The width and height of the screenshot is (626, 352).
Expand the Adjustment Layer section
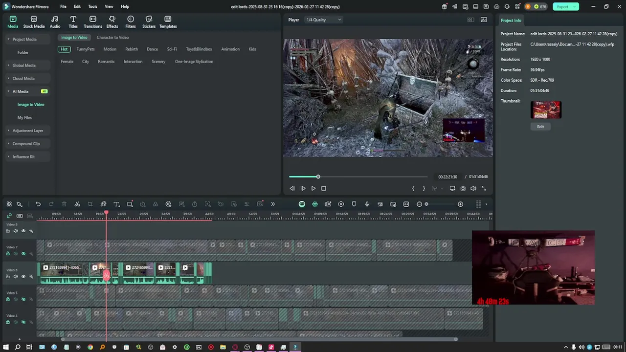[x=28, y=131]
